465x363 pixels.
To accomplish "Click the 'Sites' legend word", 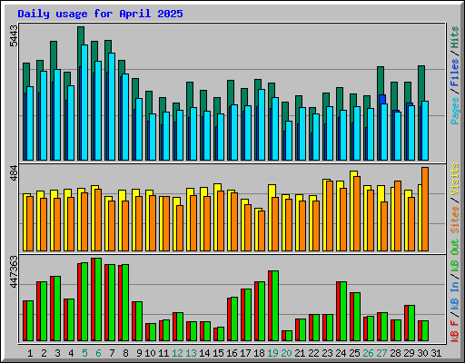I will point(455,220).
